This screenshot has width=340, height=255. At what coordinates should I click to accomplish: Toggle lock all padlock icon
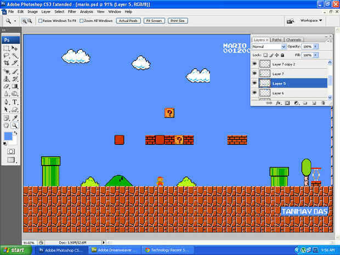282,55
